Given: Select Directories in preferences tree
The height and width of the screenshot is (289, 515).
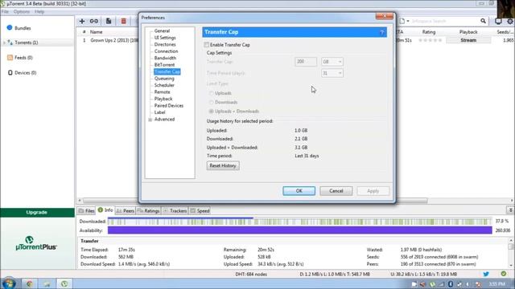Looking at the screenshot, I should tap(165, 44).
